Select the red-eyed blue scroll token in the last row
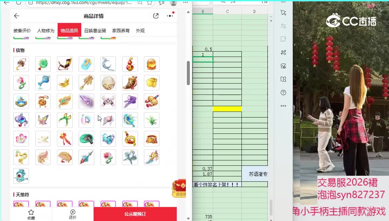This screenshot has width=389, height=221. (x=21, y=176)
